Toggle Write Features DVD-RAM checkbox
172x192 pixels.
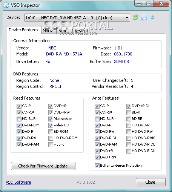coord(97,144)
